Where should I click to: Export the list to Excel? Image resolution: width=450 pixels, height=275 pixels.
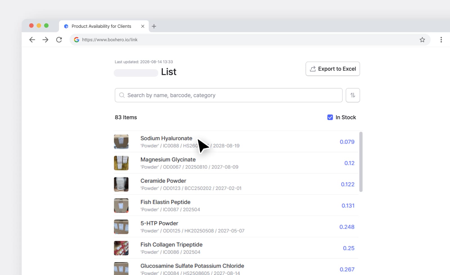333,69
